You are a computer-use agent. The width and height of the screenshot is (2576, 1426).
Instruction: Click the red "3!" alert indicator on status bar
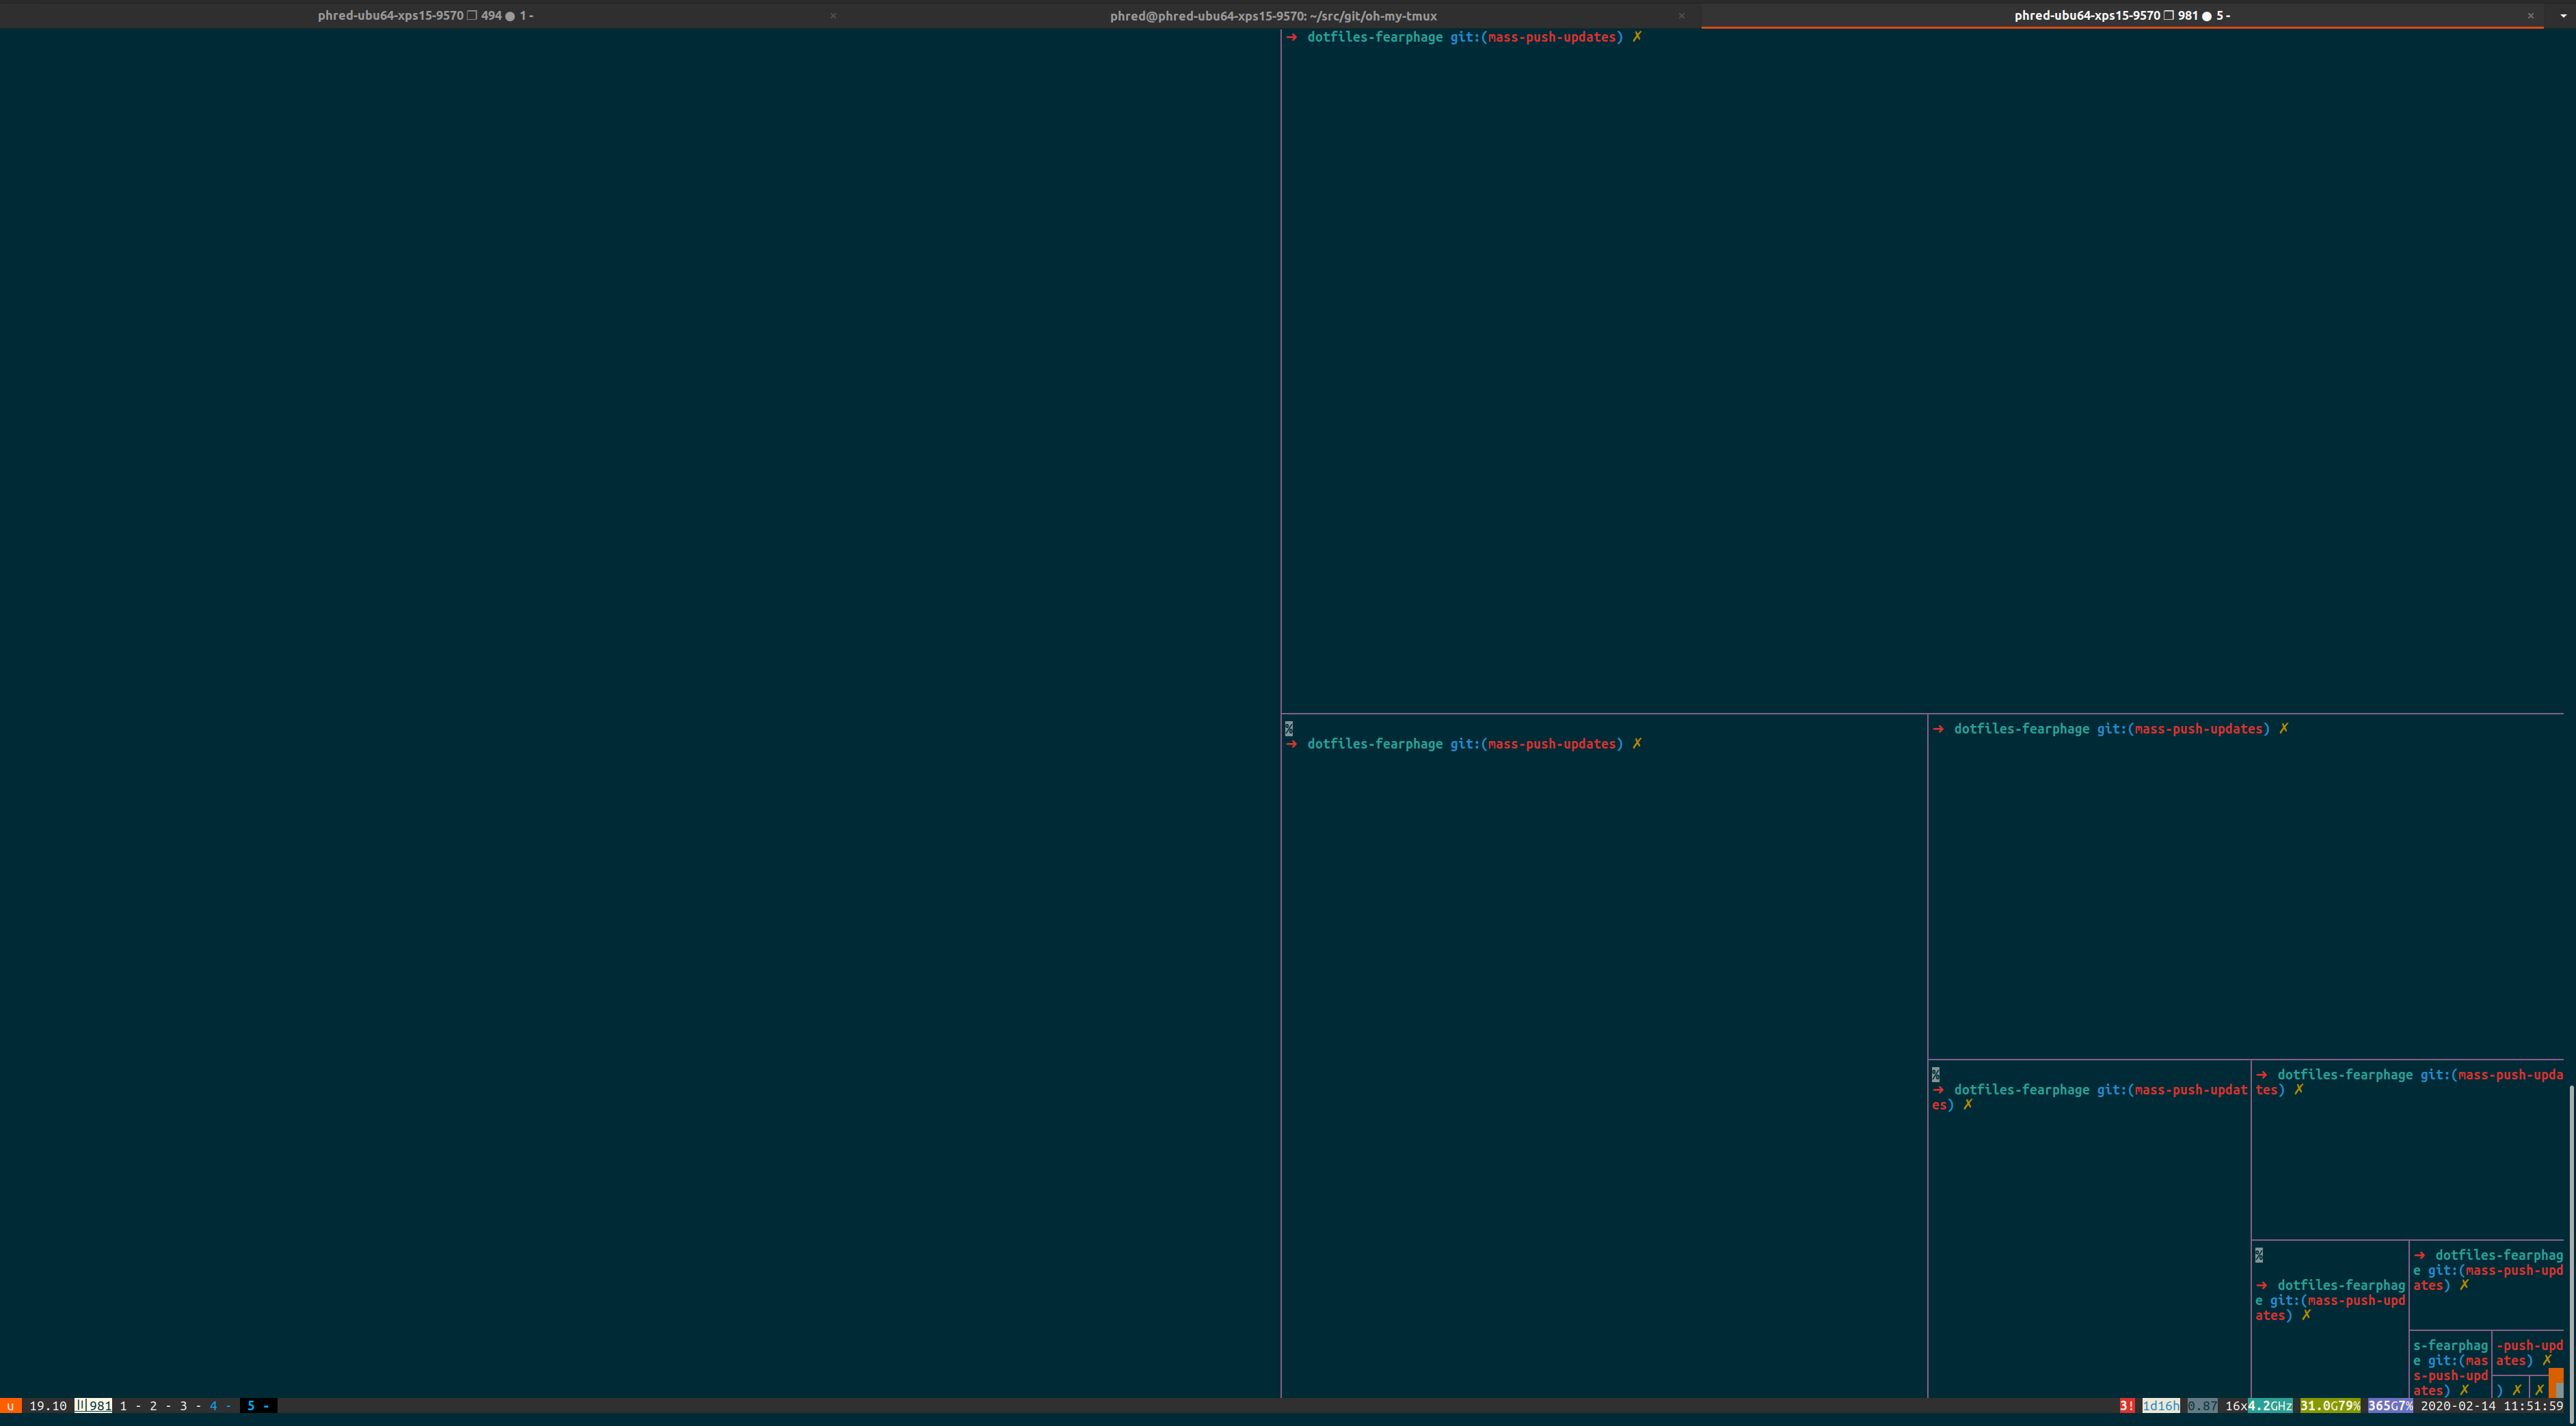pos(2127,1405)
